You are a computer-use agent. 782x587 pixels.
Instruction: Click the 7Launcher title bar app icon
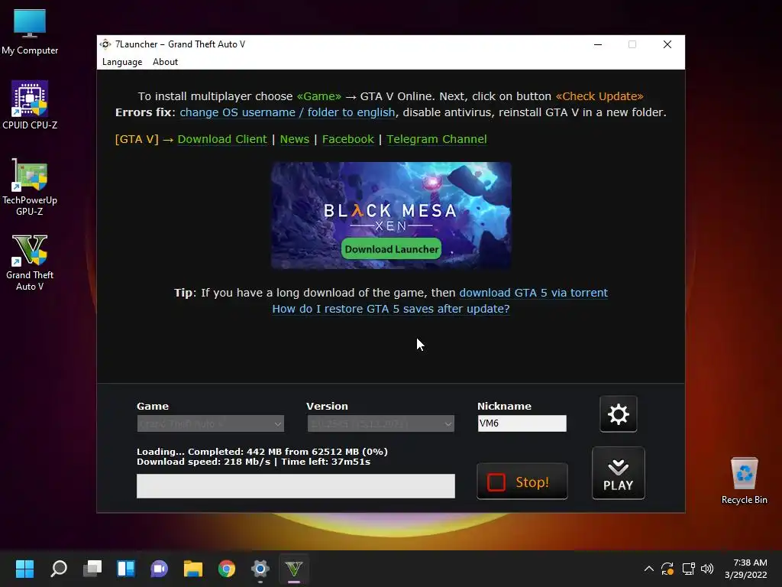pos(105,44)
